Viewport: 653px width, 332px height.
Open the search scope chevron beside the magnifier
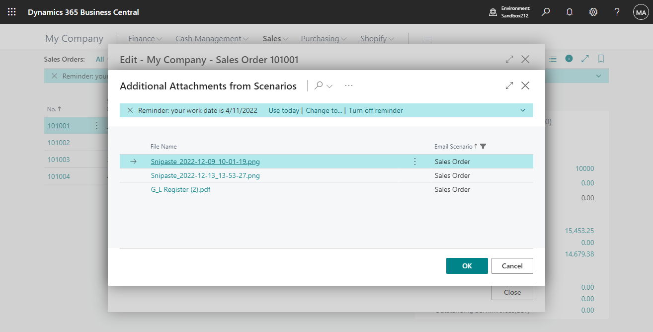pos(329,85)
